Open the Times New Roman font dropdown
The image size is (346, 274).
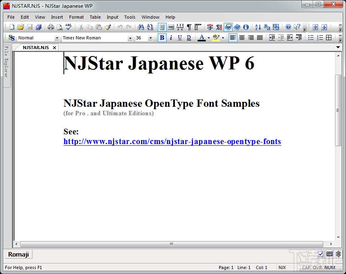[130, 38]
